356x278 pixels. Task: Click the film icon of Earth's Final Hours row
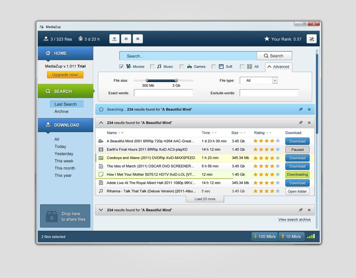pyautogui.click(x=101, y=149)
